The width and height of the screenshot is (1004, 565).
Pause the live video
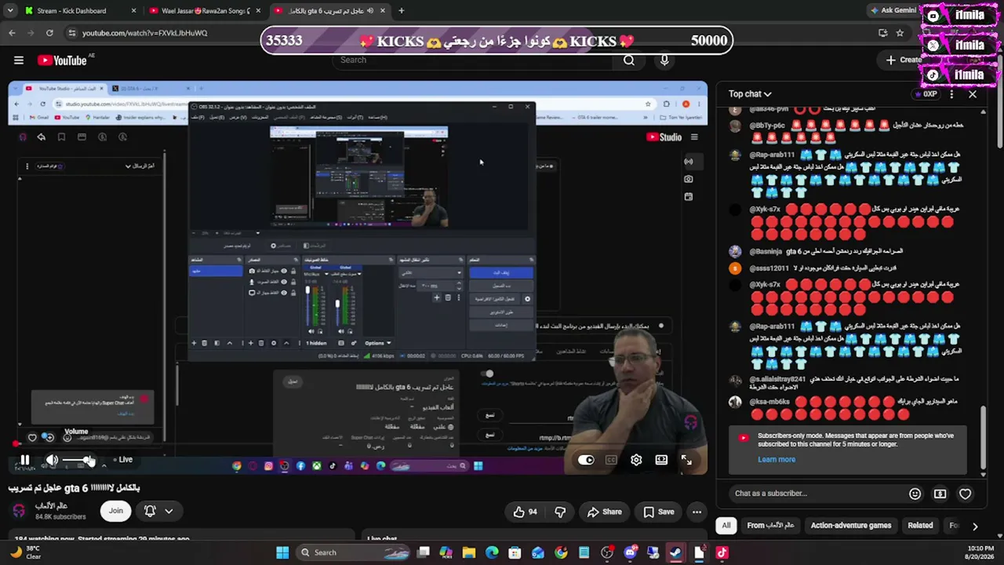tap(24, 461)
